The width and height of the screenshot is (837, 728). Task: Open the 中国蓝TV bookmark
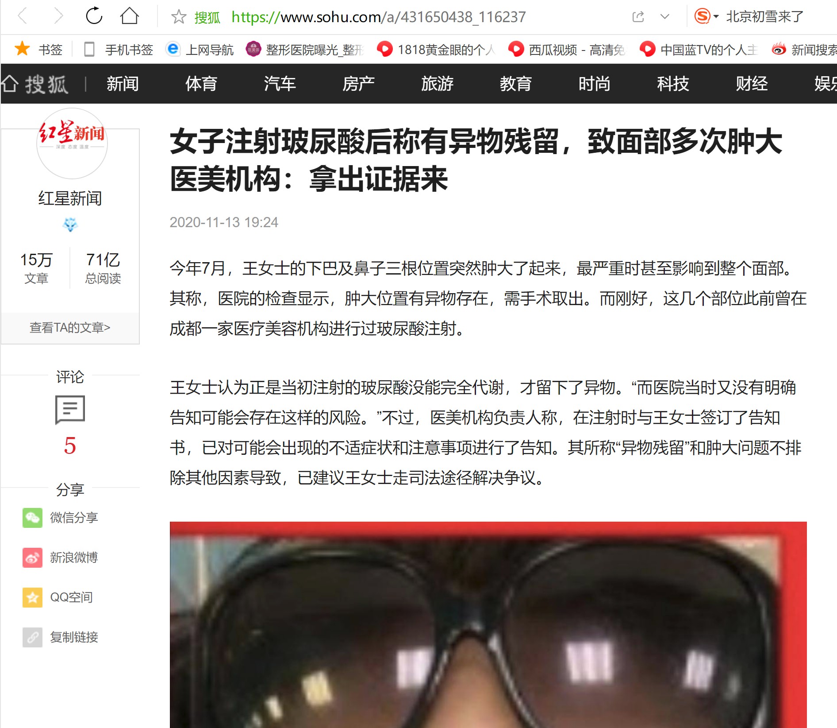(699, 49)
